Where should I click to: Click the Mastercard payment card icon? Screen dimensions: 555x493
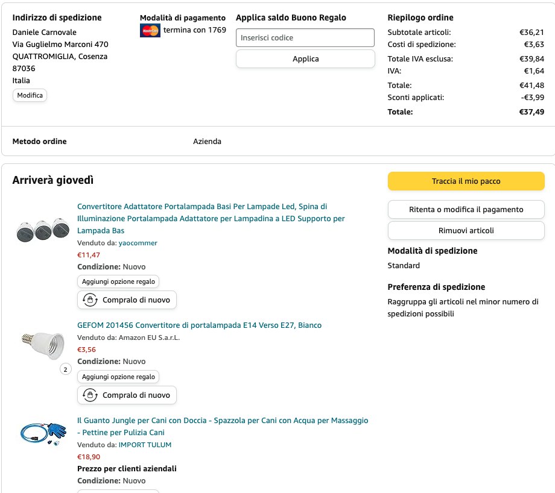[x=150, y=31]
